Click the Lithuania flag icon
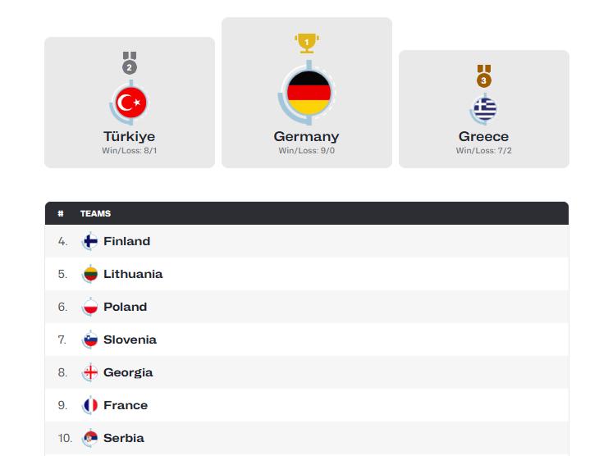 (x=90, y=274)
